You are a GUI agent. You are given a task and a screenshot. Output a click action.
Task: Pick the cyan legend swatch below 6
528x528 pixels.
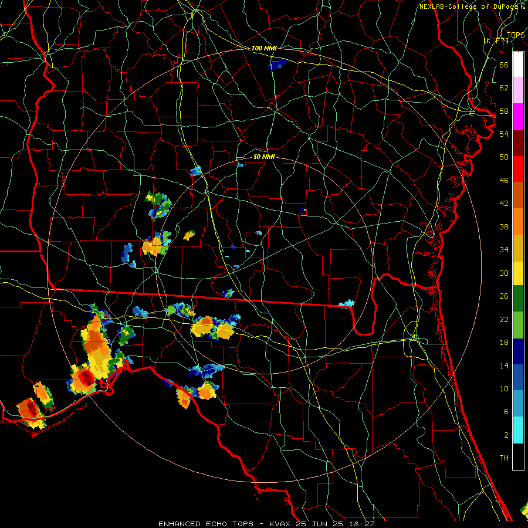pyautogui.click(x=518, y=430)
